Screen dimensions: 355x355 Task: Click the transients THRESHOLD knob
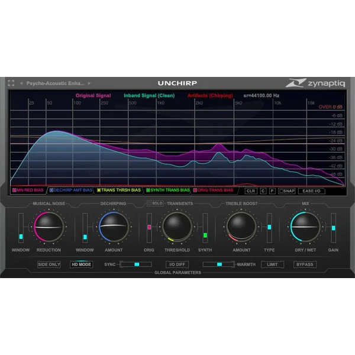pyautogui.click(x=177, y=227)
